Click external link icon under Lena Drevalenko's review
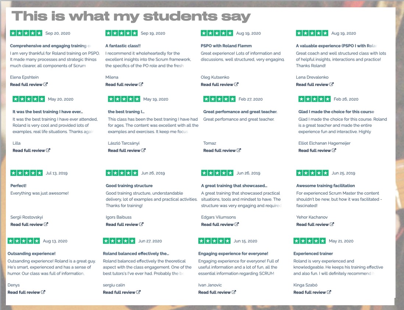The height and width of the screenshot is (310, 404). coord(332,84)
